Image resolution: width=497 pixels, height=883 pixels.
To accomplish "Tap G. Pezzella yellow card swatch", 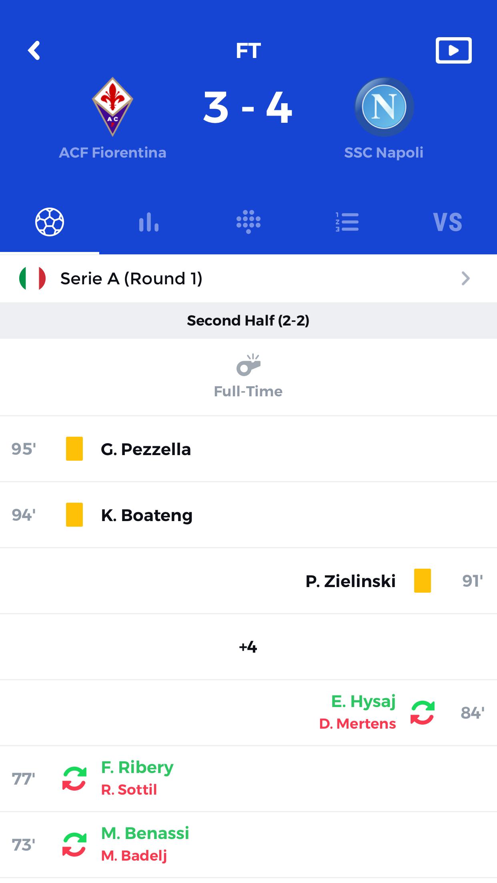I will [74, 449].
